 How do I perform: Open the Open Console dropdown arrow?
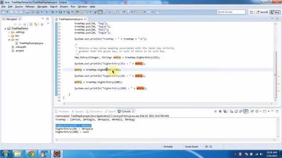coord(268,111)
